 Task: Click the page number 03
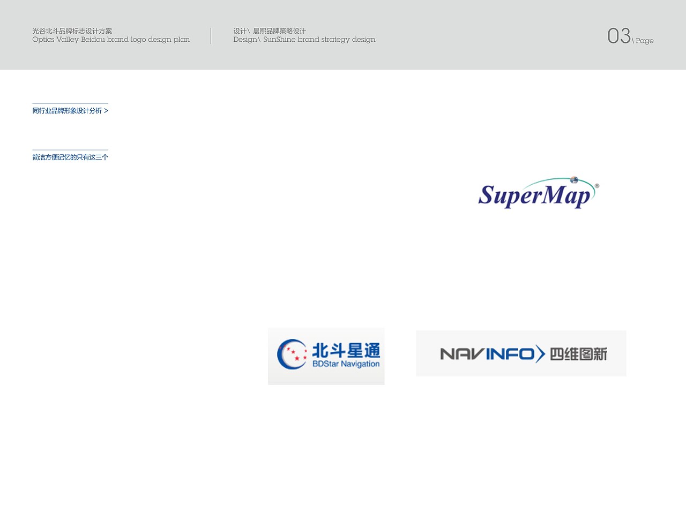coord(619,36)
